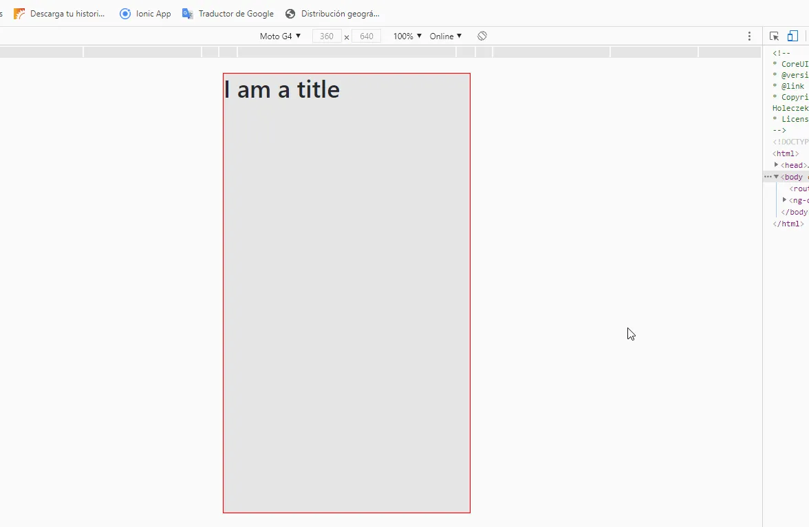Open the Moto G4 device dropdown
809x527 pixels.
(x=280, y=36)
